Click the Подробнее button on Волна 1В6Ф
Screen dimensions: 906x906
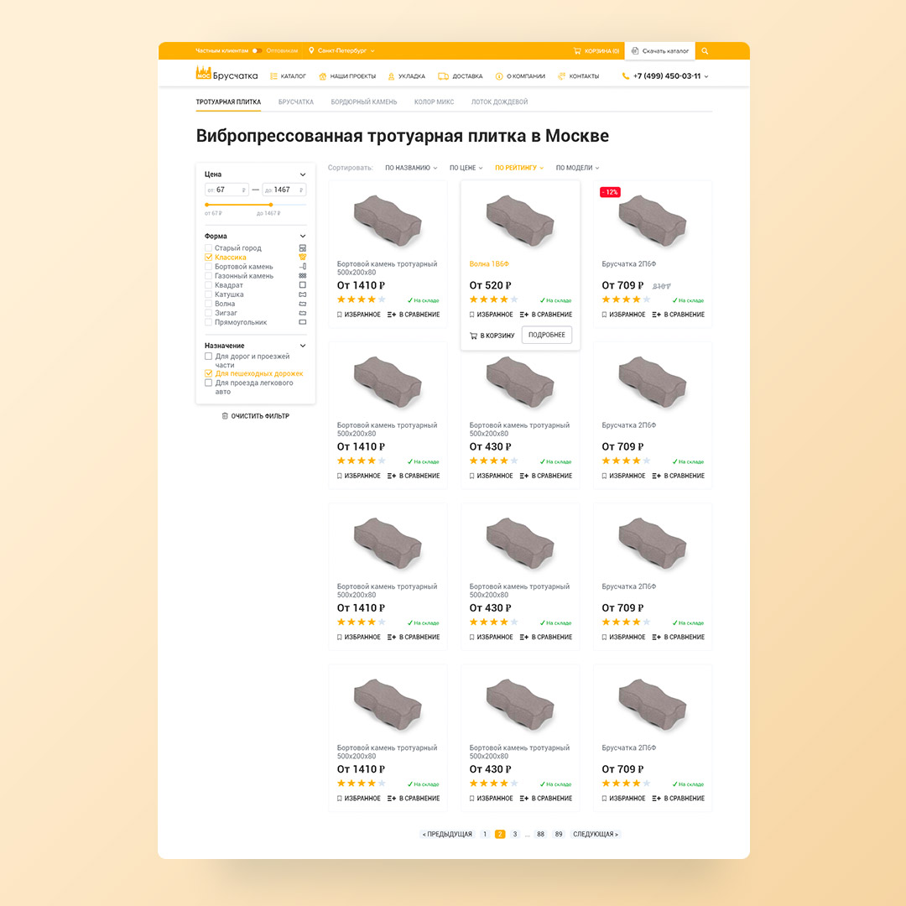click(x=547, y=335)
